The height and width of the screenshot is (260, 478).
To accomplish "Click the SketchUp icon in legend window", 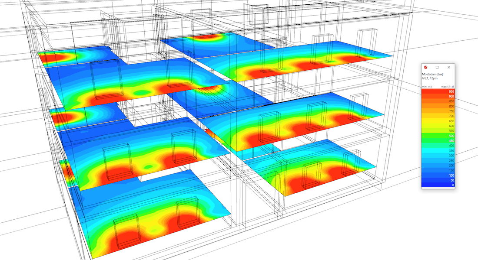I will point(425,68).
